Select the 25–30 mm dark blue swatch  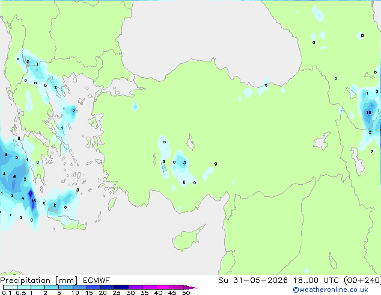121,287
